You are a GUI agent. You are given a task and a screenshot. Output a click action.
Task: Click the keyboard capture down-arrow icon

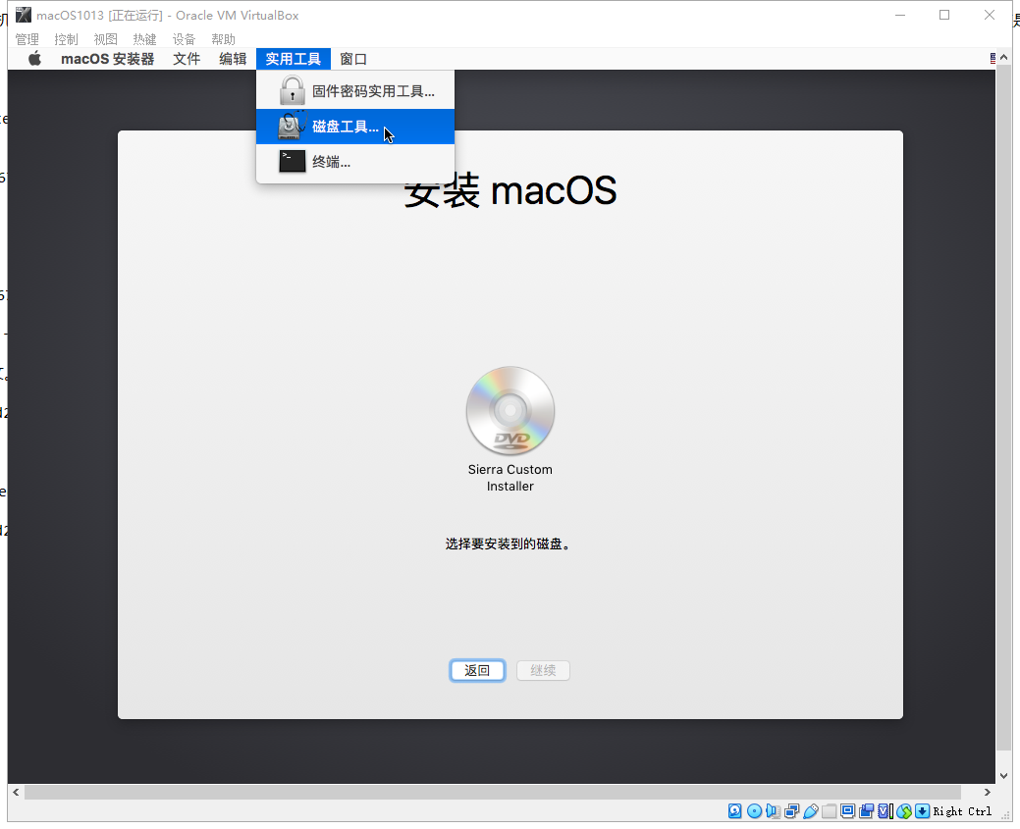(923, 810)
